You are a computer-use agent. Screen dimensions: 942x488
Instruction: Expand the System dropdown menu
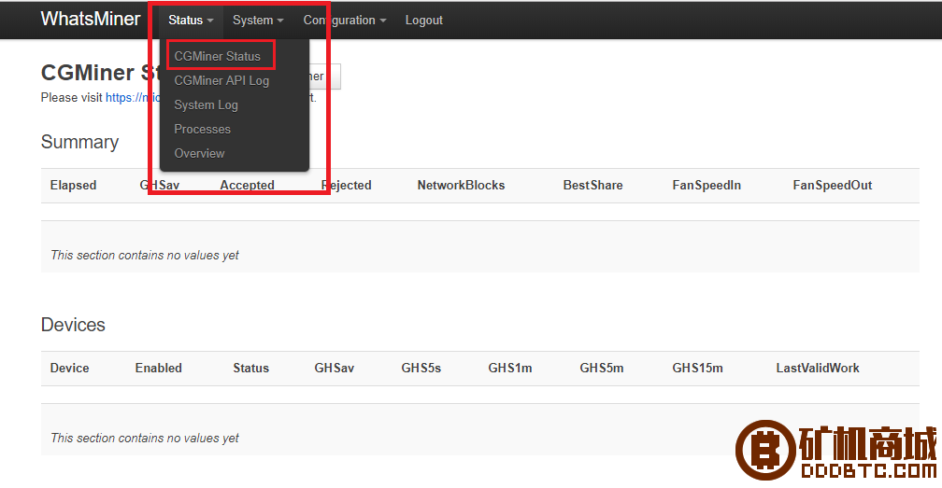point(258,21)
